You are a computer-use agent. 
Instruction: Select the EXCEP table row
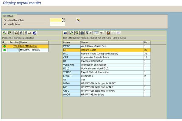107,76
